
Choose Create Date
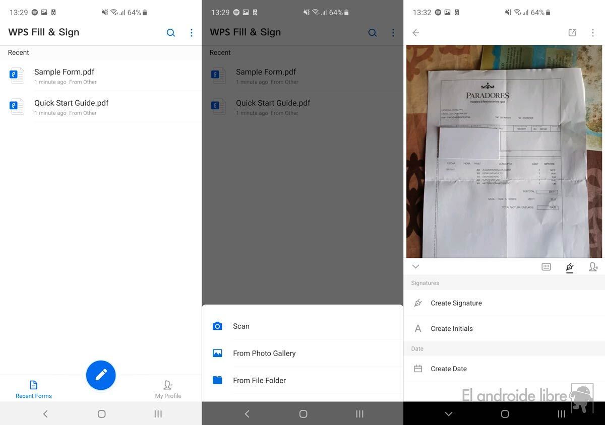tap(448, 369)
